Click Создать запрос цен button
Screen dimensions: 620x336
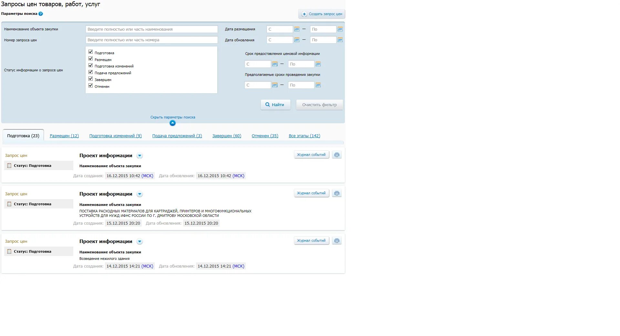pyautogui.click(x=322, y=14)
